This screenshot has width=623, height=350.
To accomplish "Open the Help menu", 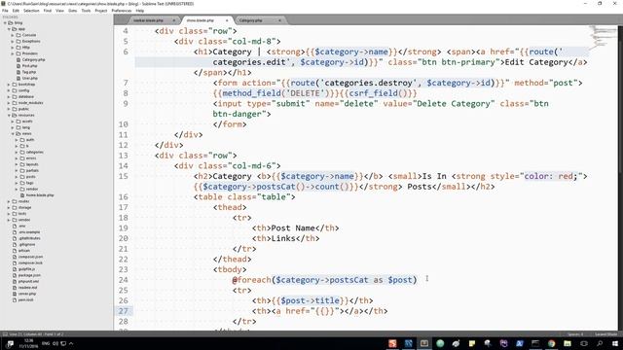I will (x=140, y=11).
